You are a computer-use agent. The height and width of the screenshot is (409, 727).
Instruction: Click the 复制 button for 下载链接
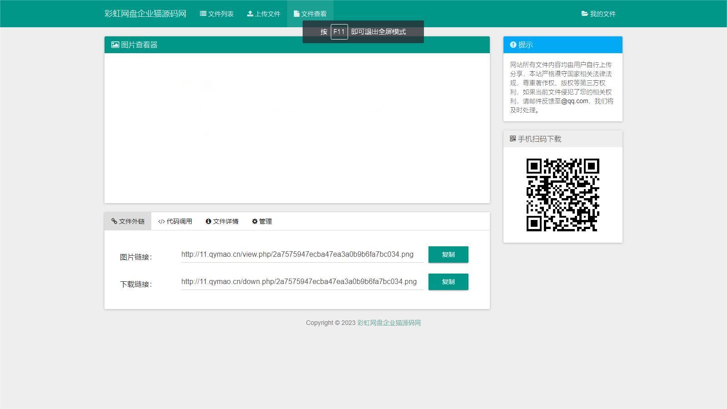click(x=448, y=282)
